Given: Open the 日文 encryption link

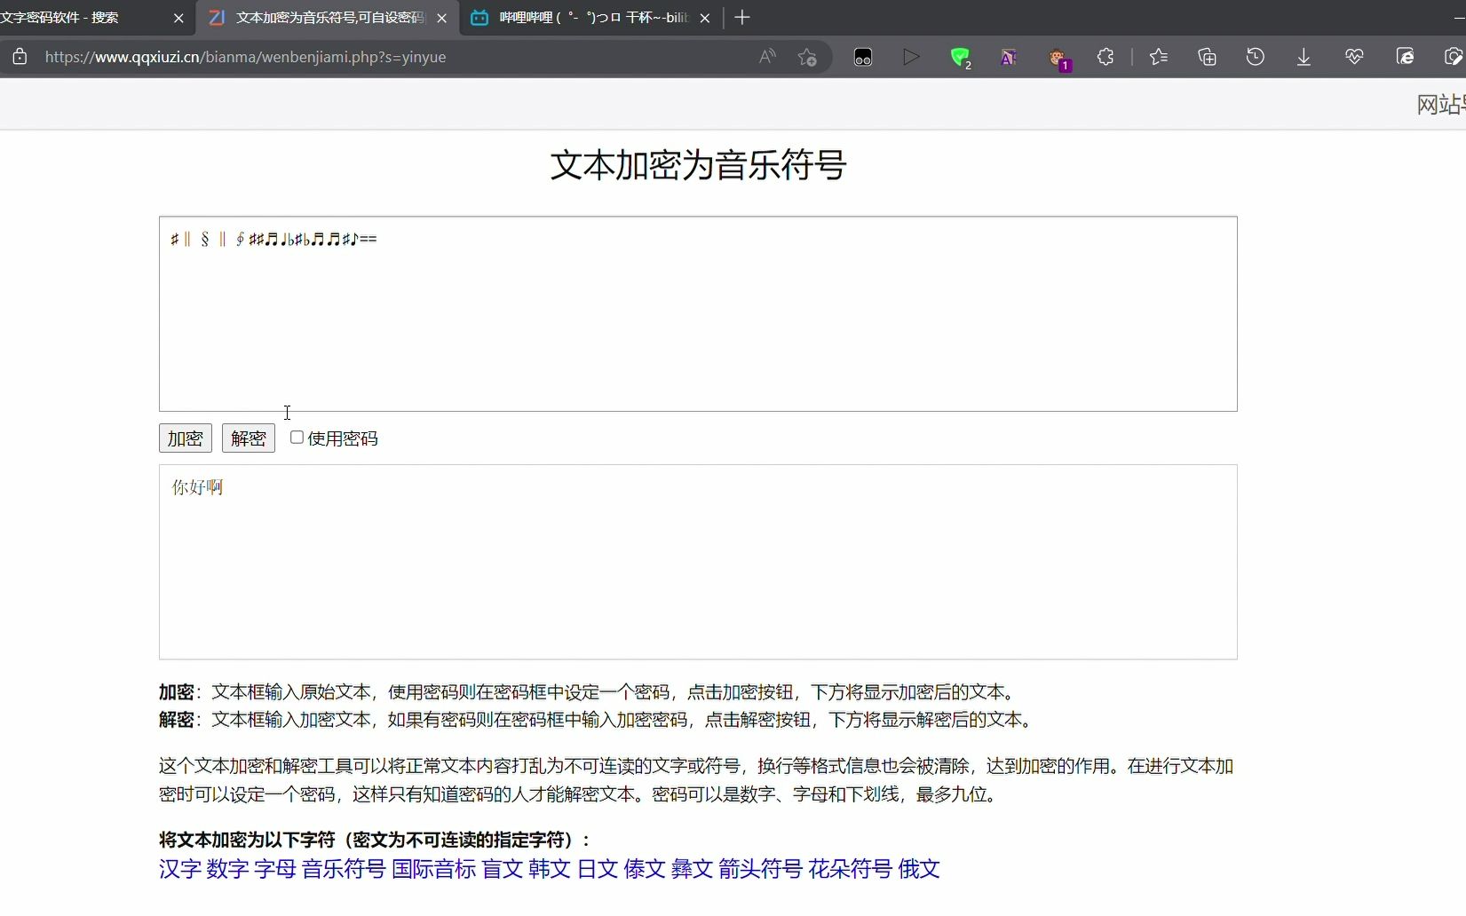Looking at the screenshot, I should (598, 869).
